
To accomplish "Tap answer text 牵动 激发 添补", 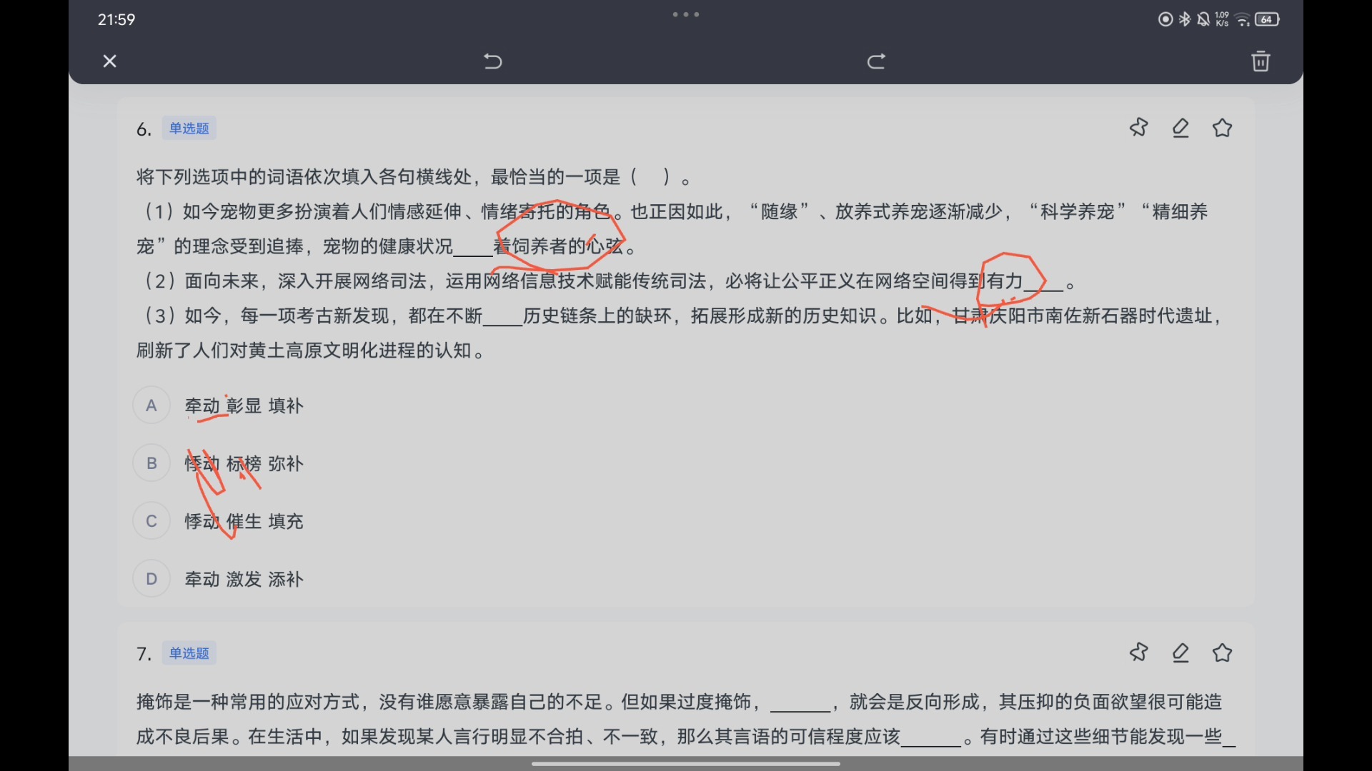I will click(x=244, y=579).
